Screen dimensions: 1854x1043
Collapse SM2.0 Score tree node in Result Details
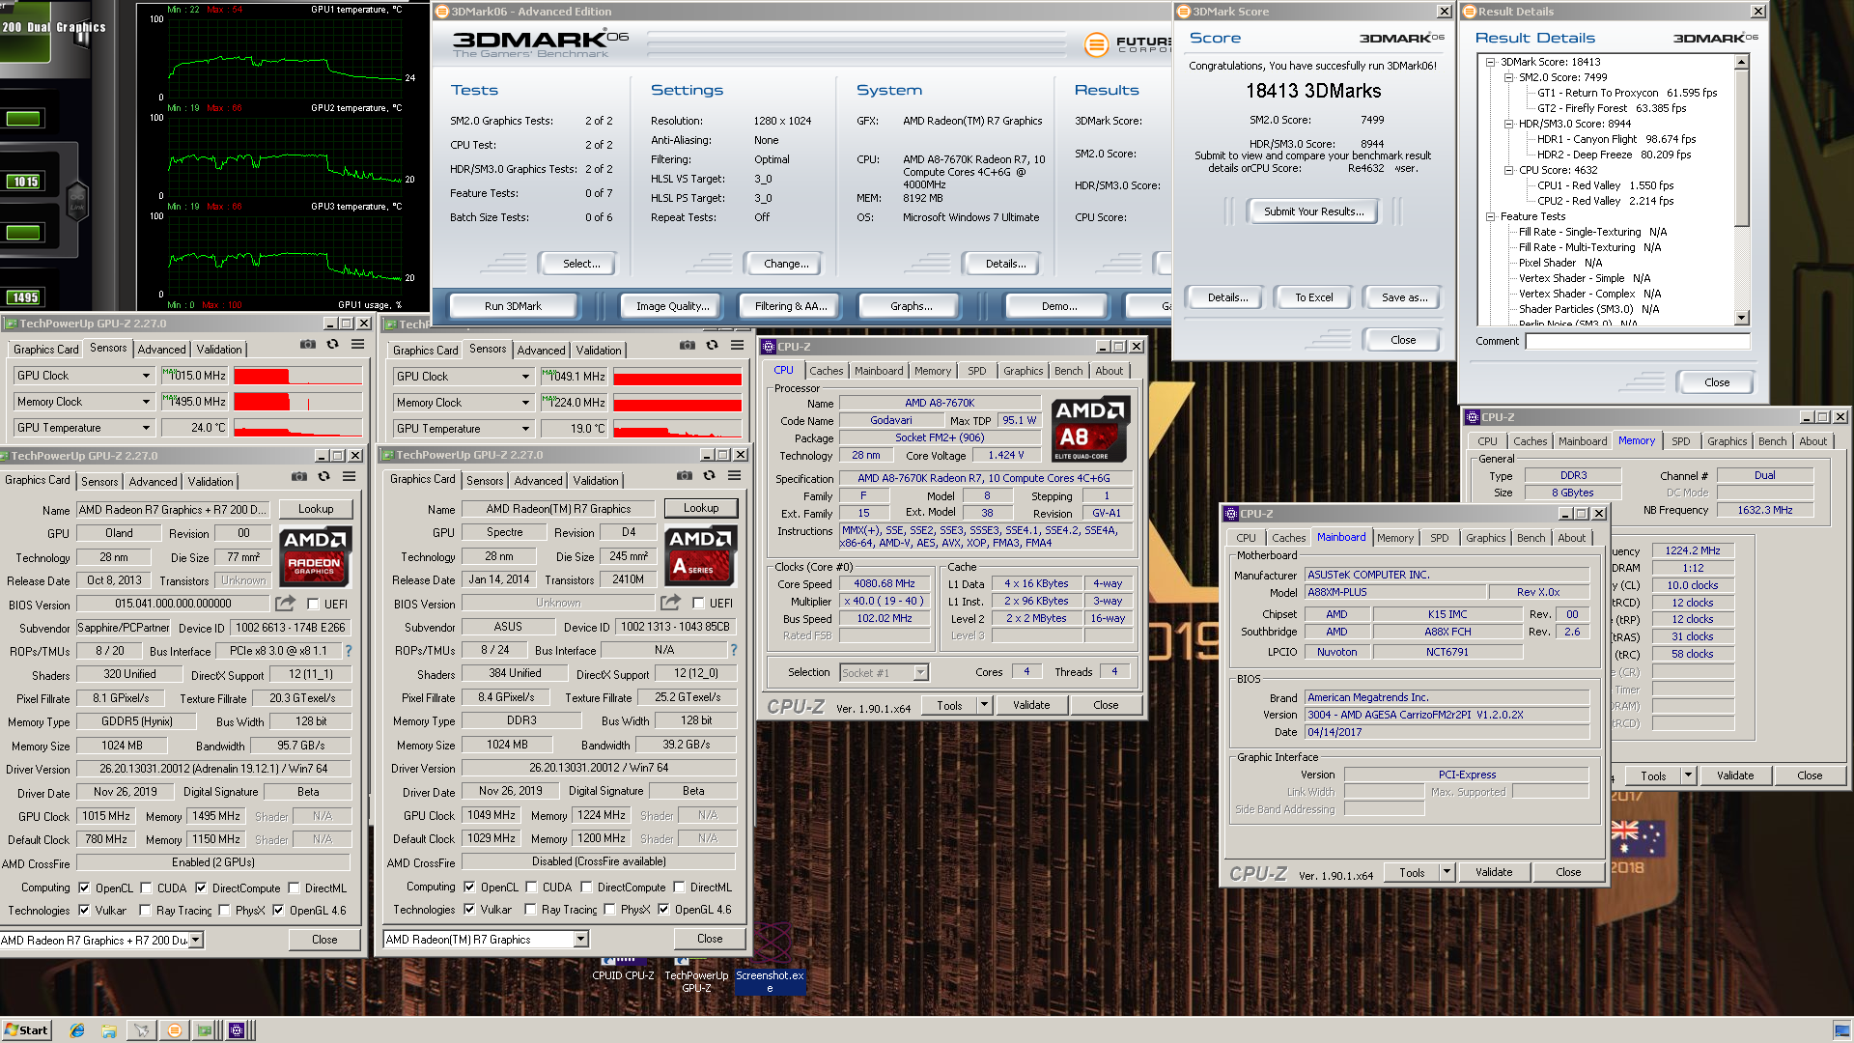[x=1508, y=77]
